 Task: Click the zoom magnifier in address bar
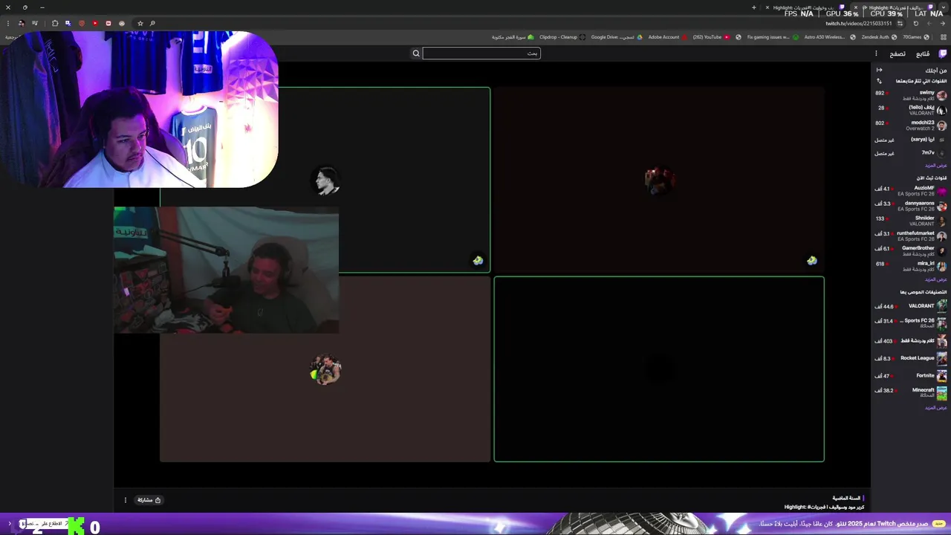[152, 23]
